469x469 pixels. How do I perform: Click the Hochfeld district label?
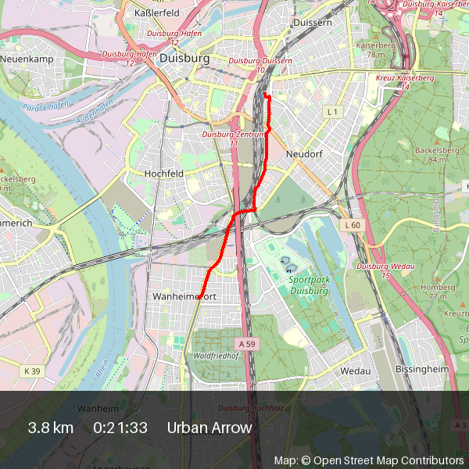pyautogui.click(x=163, y=174)
